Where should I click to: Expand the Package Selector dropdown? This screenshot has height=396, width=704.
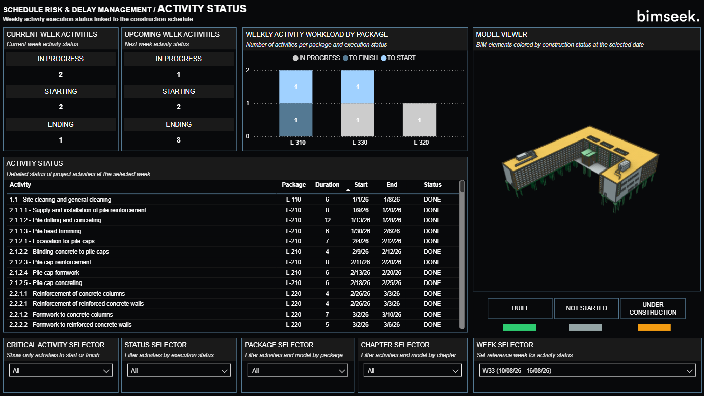[297, 371]
